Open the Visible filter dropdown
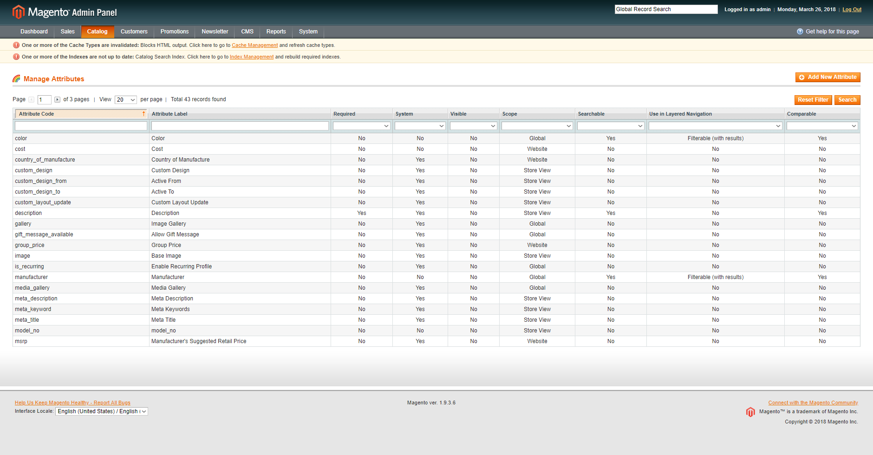 pos(473,126)
